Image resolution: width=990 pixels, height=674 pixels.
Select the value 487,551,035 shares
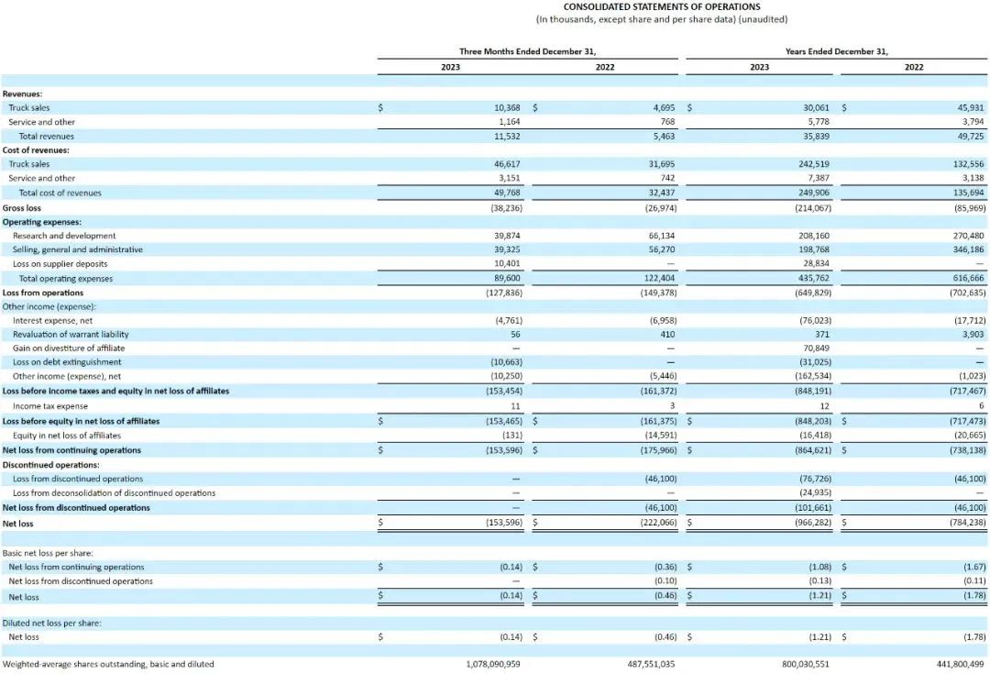(x=651, y=665)
